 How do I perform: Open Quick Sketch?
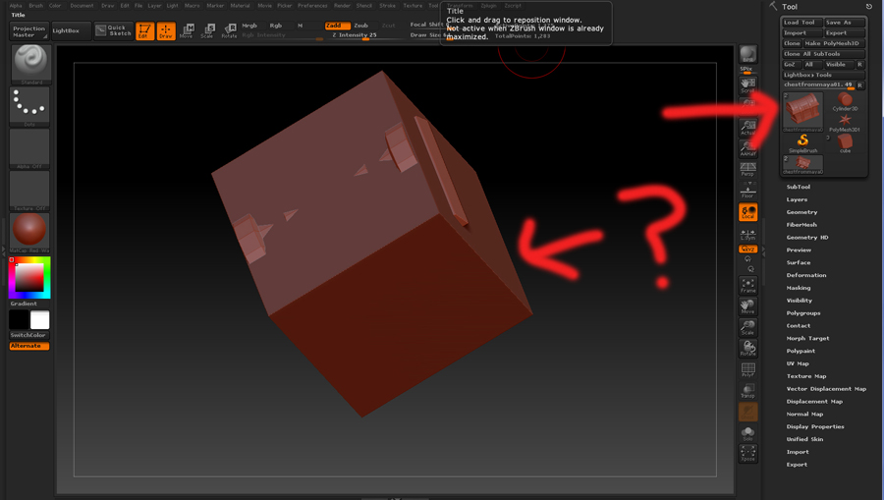113,30
